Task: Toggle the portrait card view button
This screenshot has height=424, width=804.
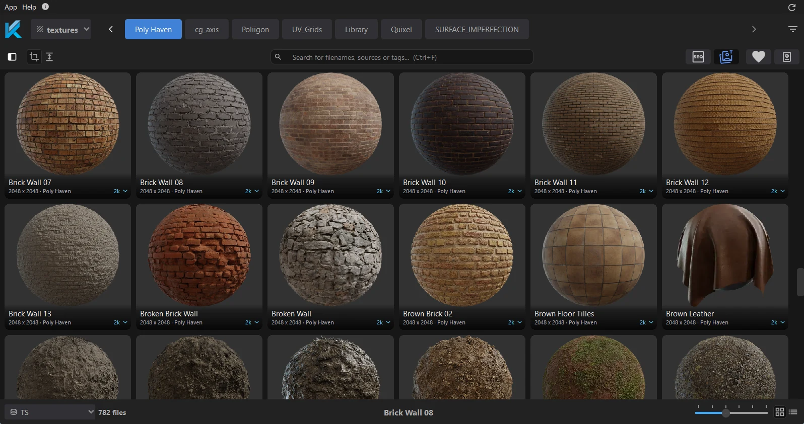Action: pos(787,57)
